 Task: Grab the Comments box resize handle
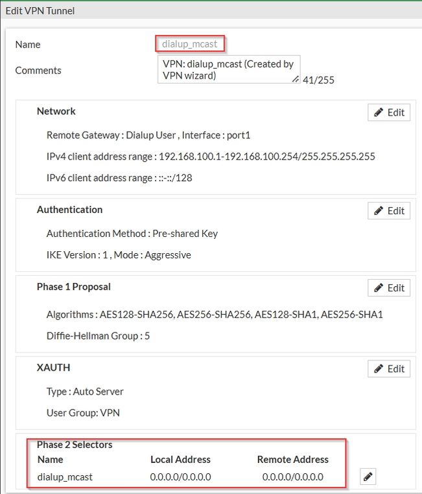click(296, 79)
